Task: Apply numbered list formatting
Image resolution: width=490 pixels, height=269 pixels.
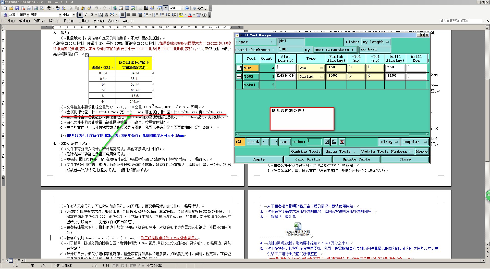Action: pos(156,15)
